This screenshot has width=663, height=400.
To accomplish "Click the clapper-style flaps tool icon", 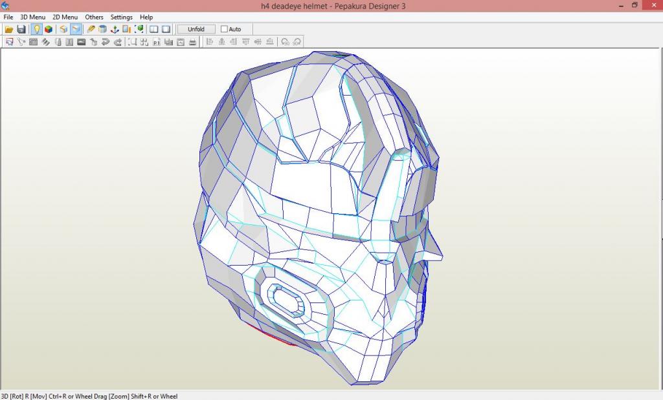I will coord(34,42).
